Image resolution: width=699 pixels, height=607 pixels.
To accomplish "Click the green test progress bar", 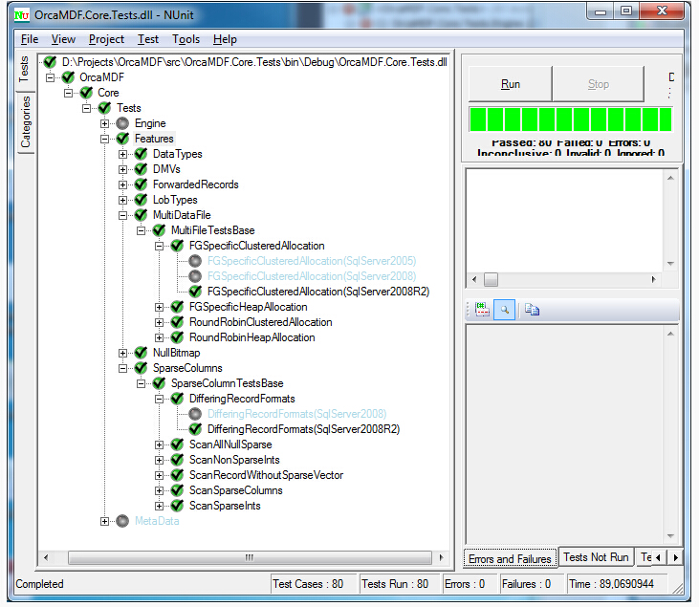I will (571, 119).
